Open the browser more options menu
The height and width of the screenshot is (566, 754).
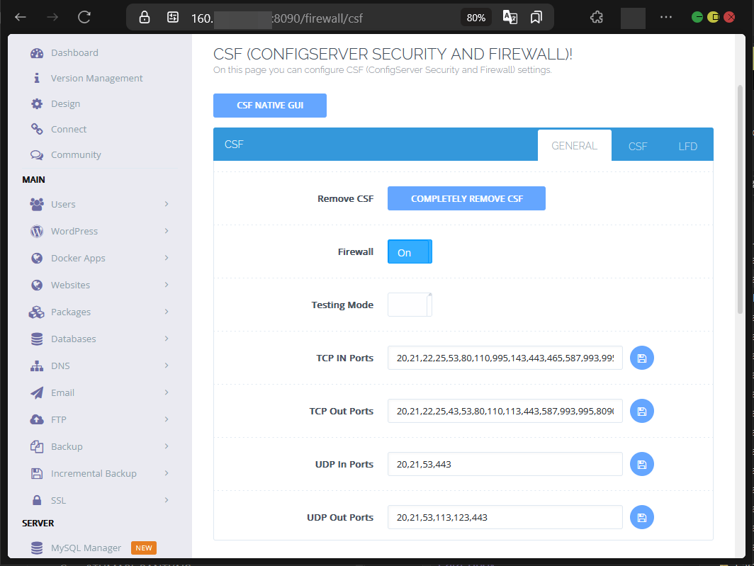(666, 17)
